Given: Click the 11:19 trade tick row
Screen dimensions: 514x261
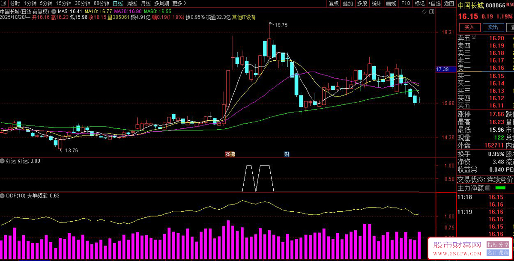Looking at the screenshot, I should (485, 212).
